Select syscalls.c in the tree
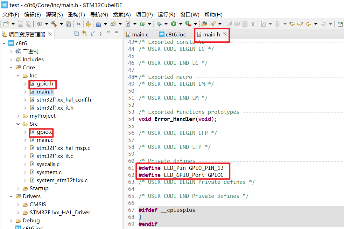344x229 pixels. click(x=48, y=164)
